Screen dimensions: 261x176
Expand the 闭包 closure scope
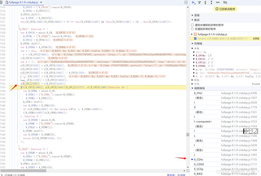[192, 80]
